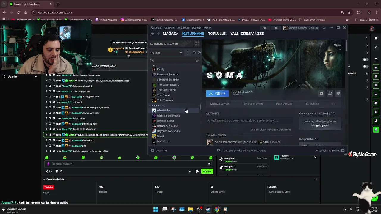
Task: Open chat settings gear beside Gönder button
Action: [190, 171]
